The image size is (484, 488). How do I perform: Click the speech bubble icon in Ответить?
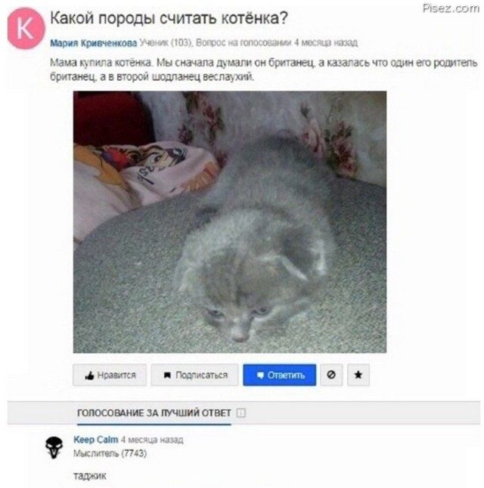point(260,375)
